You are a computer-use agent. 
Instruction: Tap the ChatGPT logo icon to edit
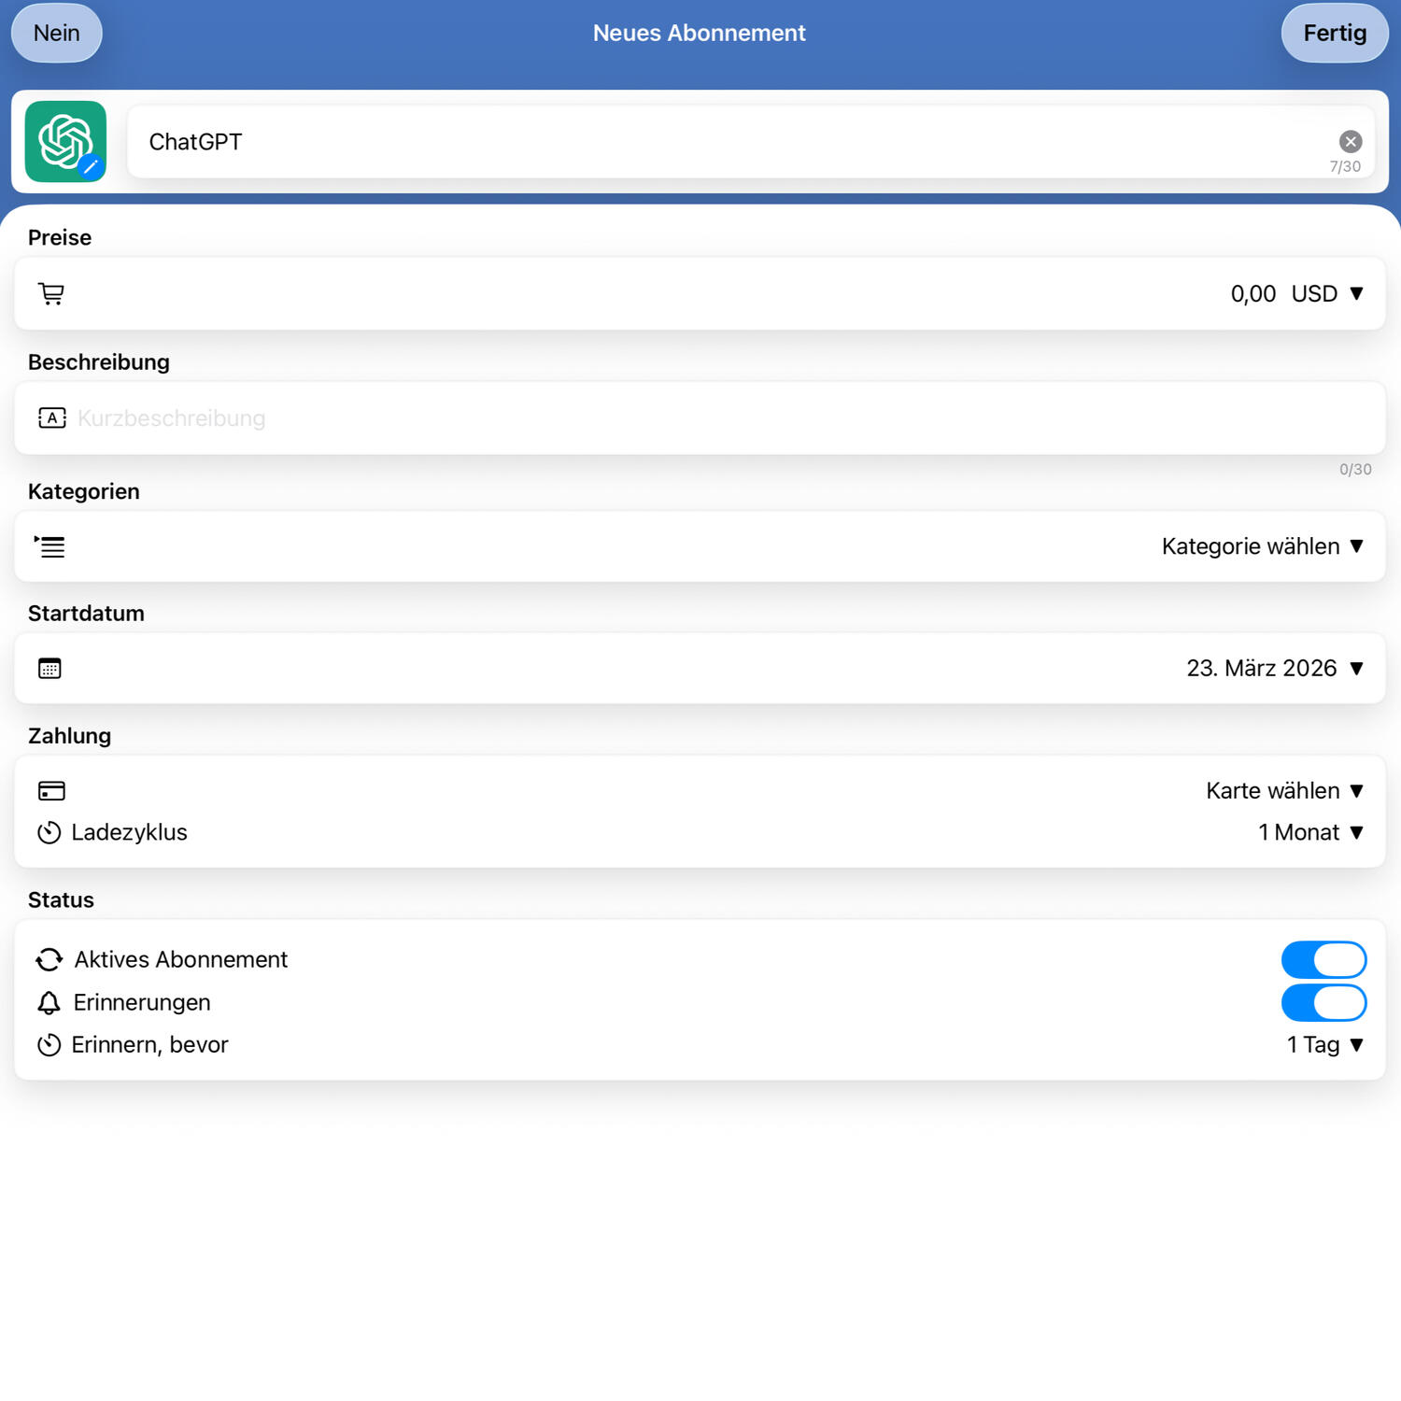coord(65,141)
